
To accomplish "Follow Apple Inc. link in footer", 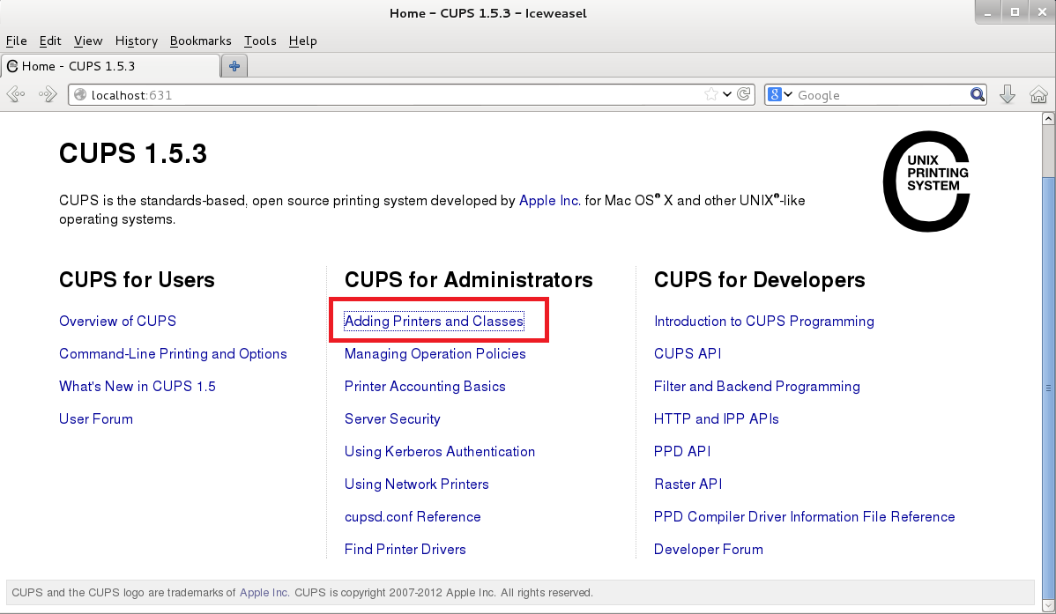I will click(264, 593).
